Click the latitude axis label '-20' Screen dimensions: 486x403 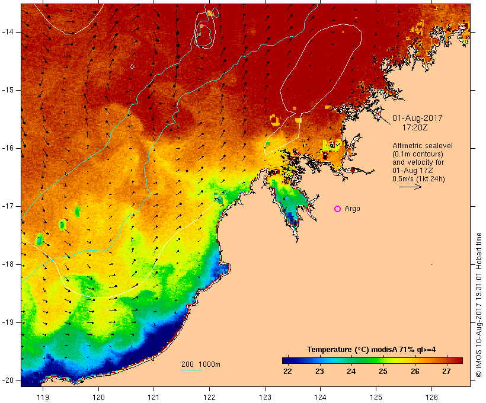(8, 380)
